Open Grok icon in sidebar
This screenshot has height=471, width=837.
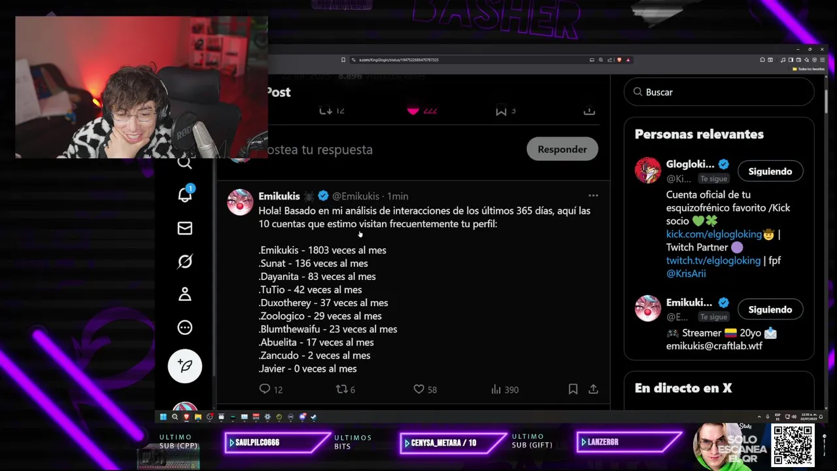click(185, 262)
